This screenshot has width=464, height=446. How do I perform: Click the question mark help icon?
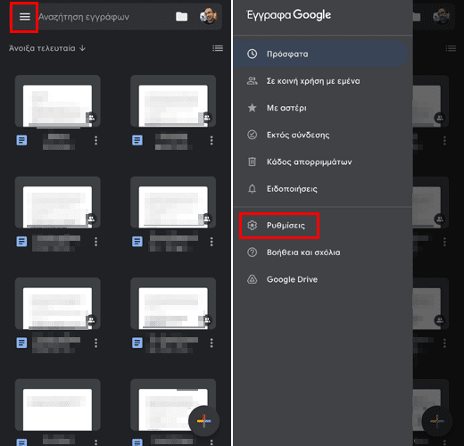coord(253,252)
